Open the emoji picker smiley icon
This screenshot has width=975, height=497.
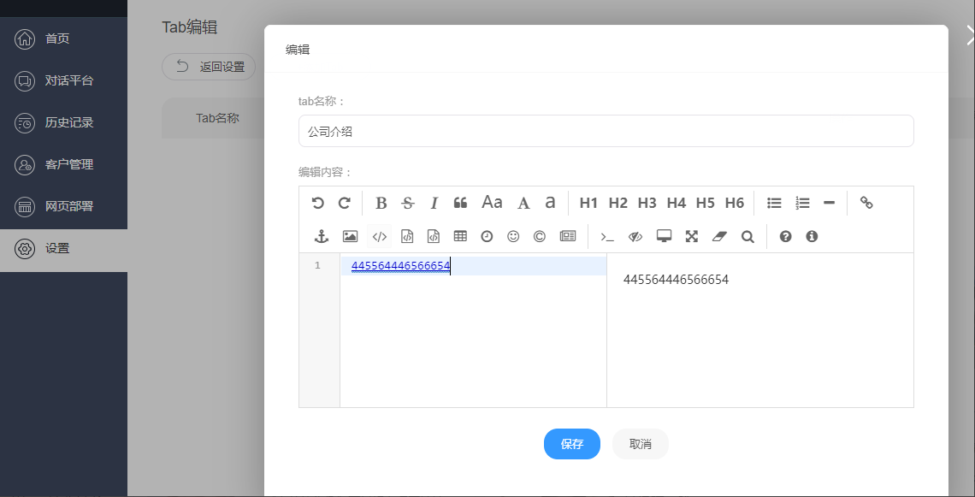click(x=513, y=236)
